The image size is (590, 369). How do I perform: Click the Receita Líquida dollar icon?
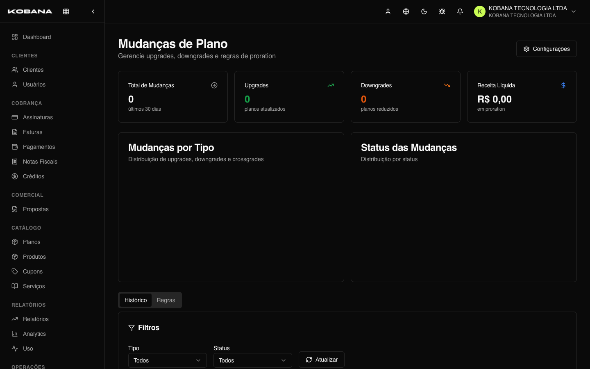[x=563, y=85]
